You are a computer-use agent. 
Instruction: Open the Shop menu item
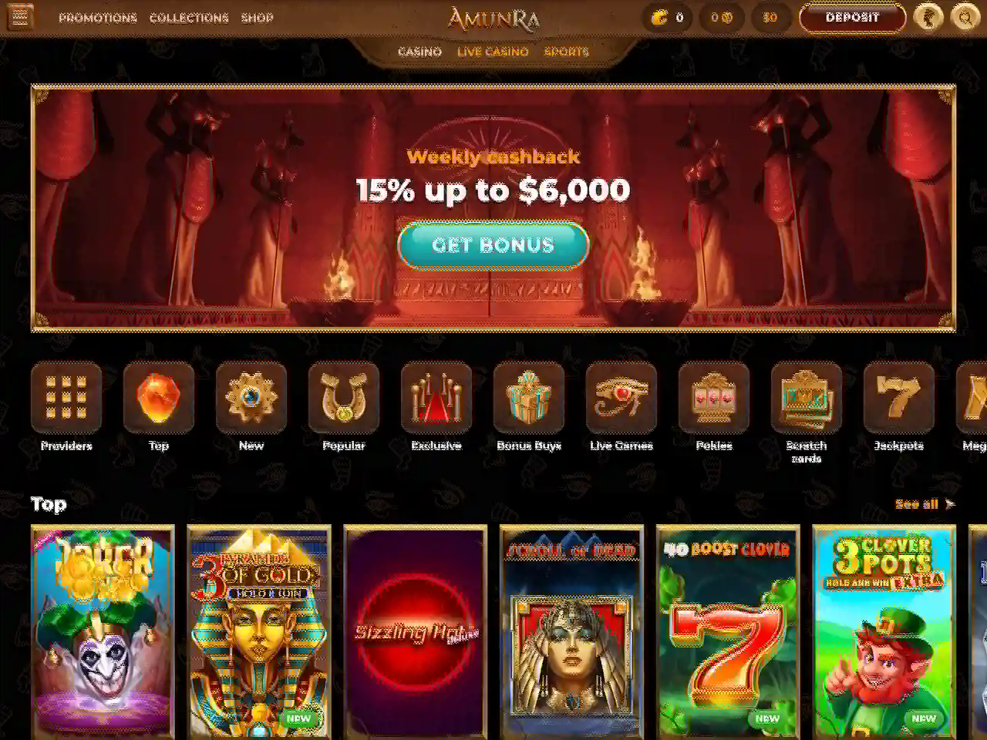(x=258, y=18)
